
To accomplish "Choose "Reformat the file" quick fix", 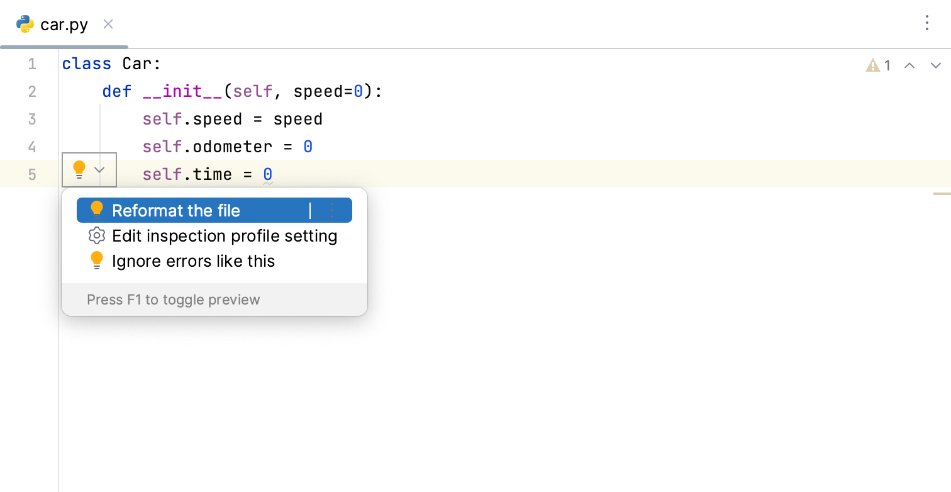I will (x=176, y=211).
